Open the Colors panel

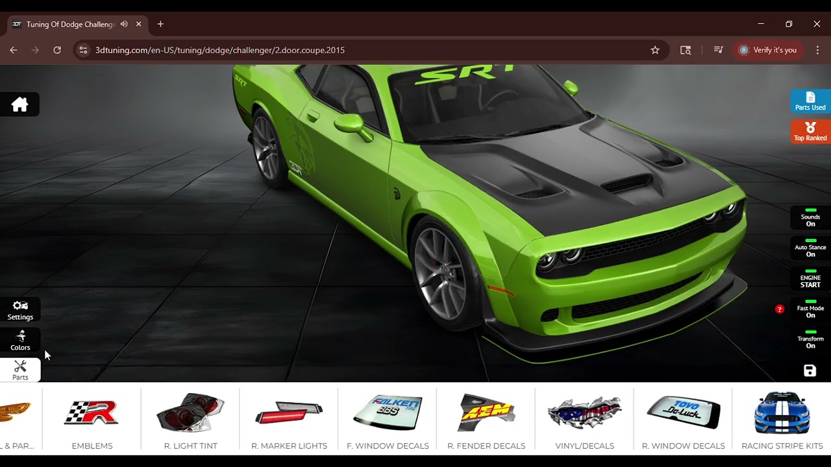click(x=20, y=341)
